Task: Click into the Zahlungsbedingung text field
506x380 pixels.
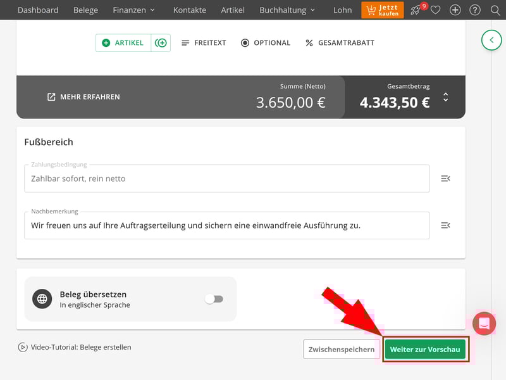Action: click(226, 179)
